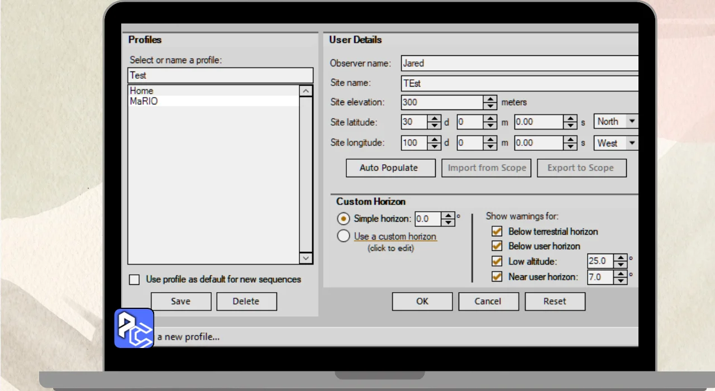This screenshot has height=391, width=715.
Task: Open the North latitude direction dropdown
Action: [632, 121]
